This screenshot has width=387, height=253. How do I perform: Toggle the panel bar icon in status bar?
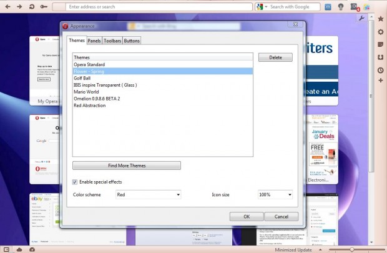6,249
